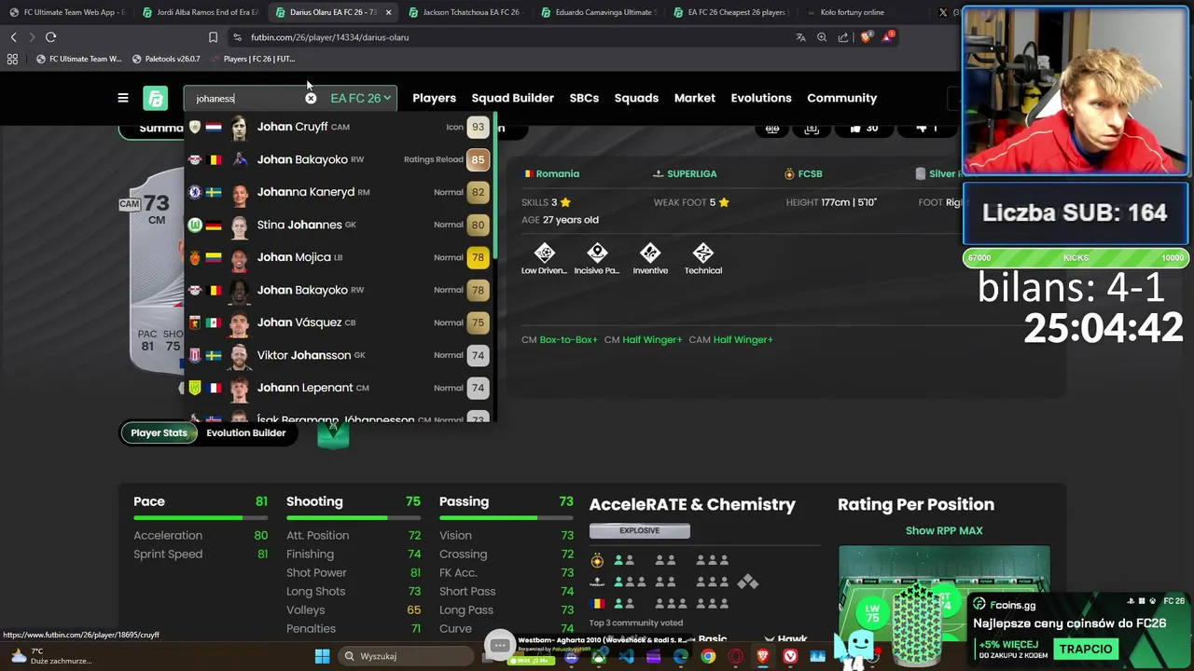The height and width of the screenshot is (671, 1194).
Task: Click the translate page icon
Action: coord(800,37)
